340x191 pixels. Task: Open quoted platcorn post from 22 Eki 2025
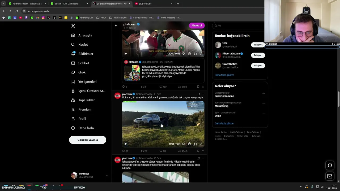(x=163, y=71)
